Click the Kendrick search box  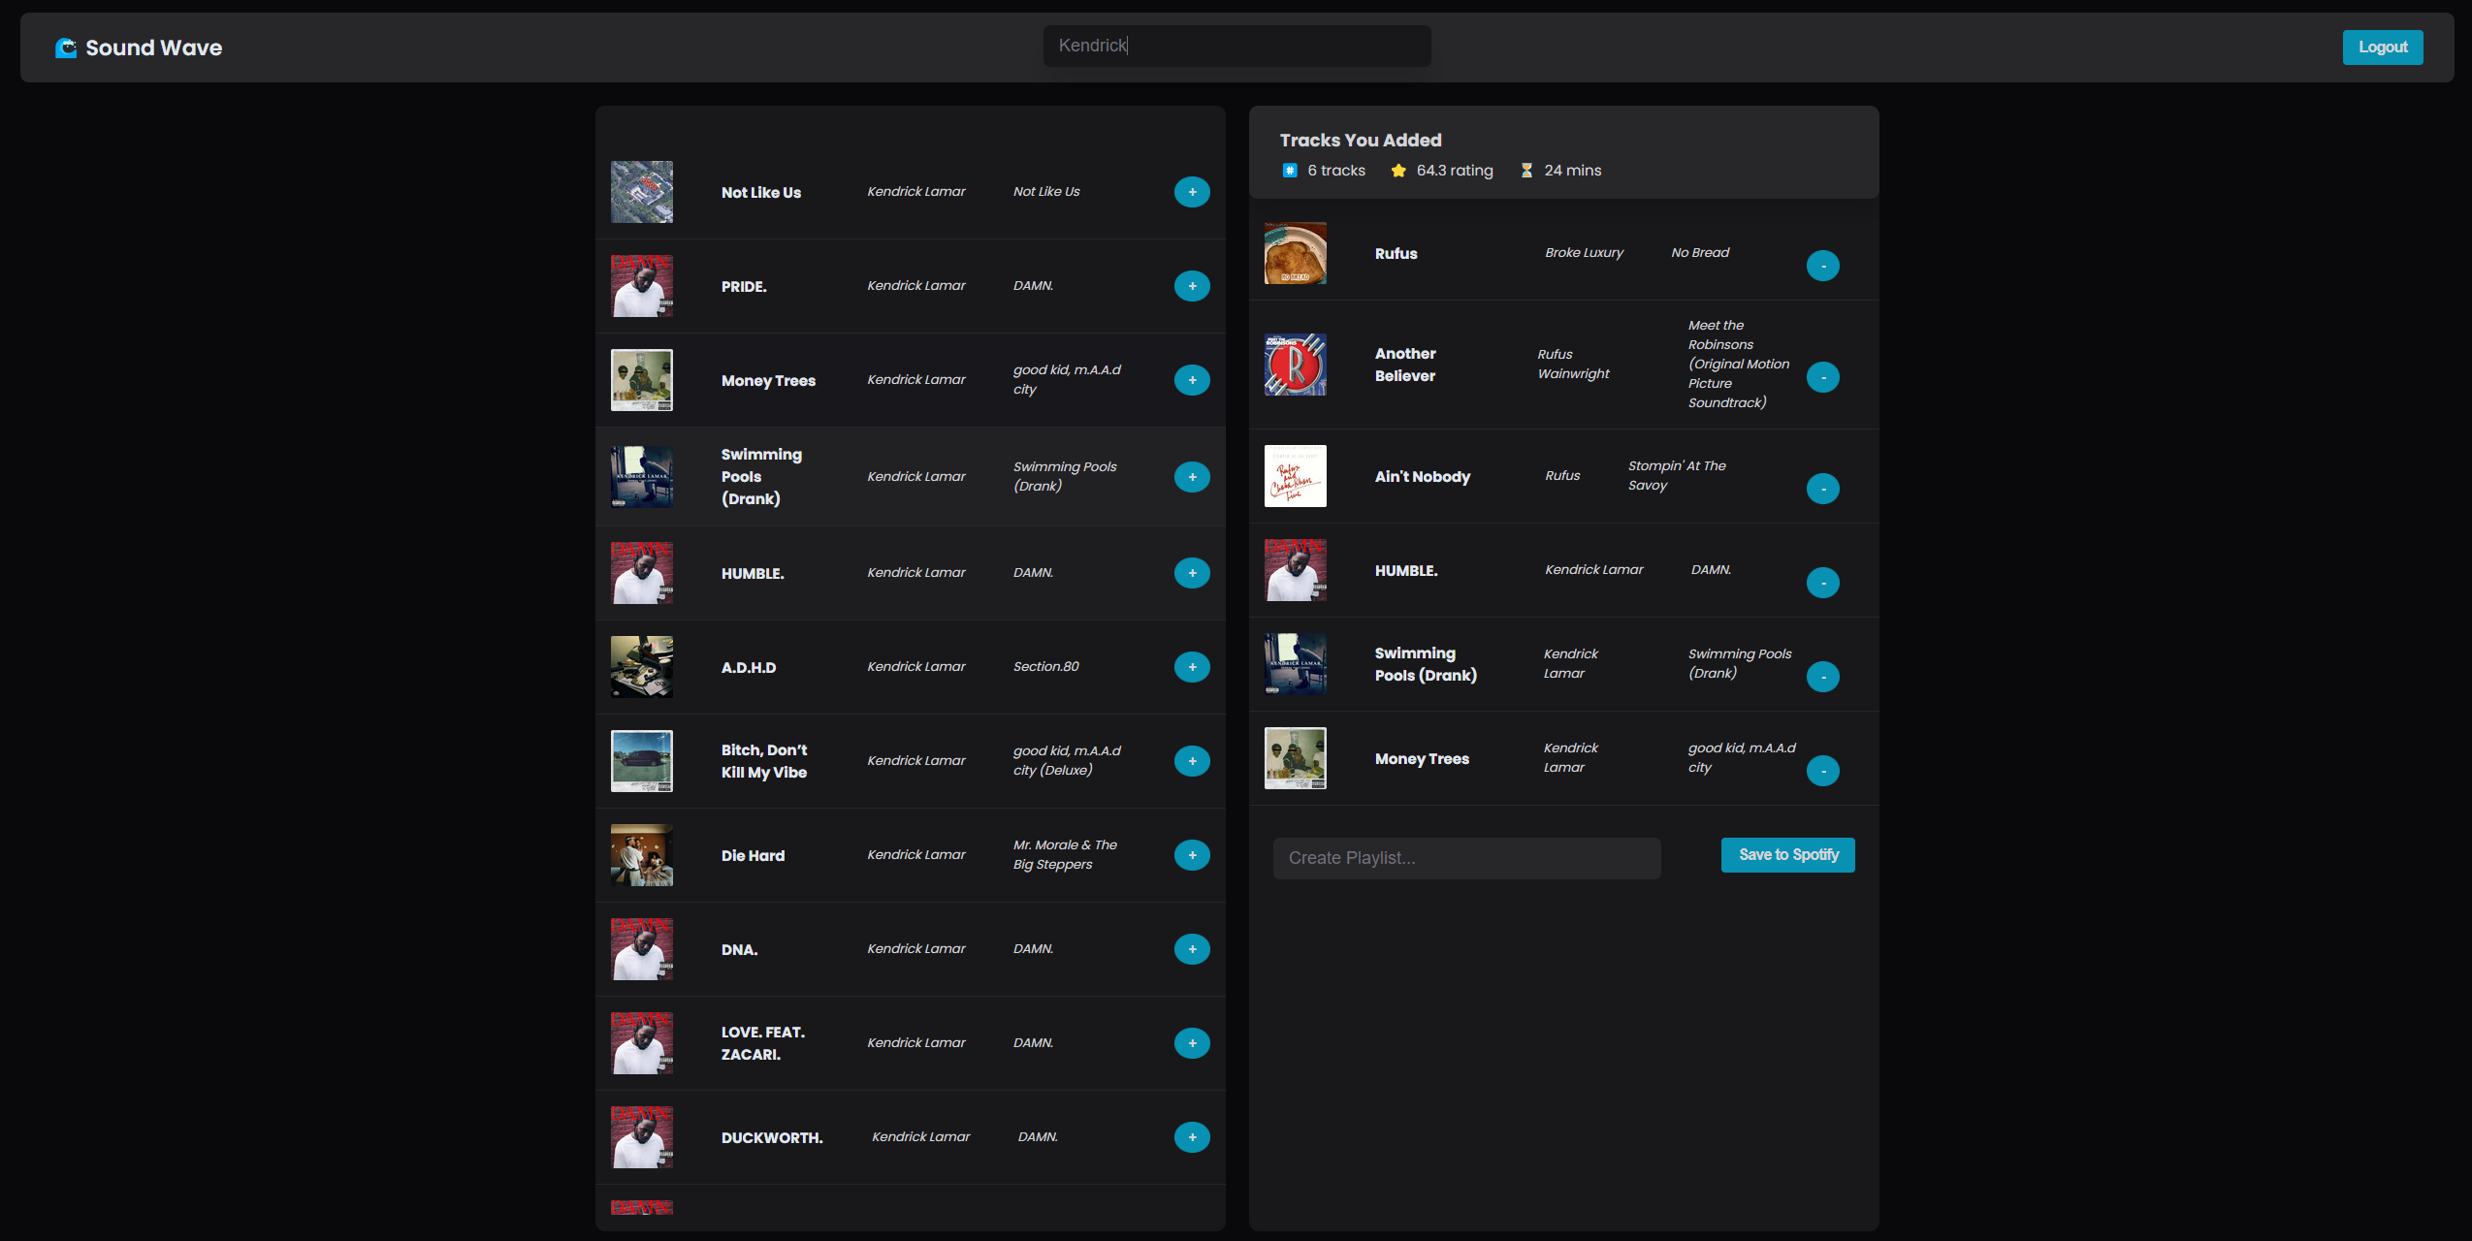click(1236, 46)
